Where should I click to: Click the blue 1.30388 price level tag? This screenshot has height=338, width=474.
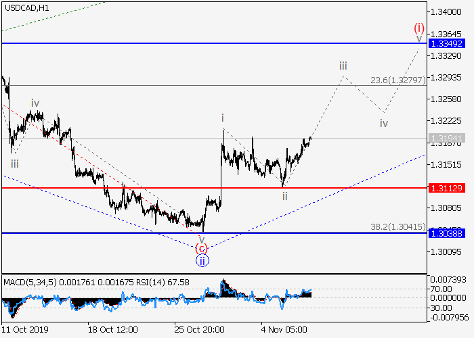pyautogui.click(x=448, y=233)
